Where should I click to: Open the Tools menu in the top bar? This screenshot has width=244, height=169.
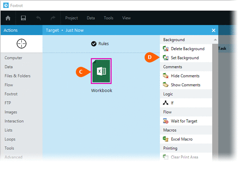click(109, 18)
